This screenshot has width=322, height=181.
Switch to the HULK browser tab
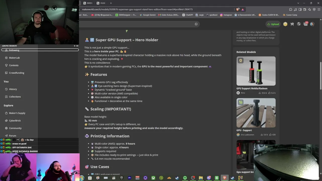(x=101, y=3)
